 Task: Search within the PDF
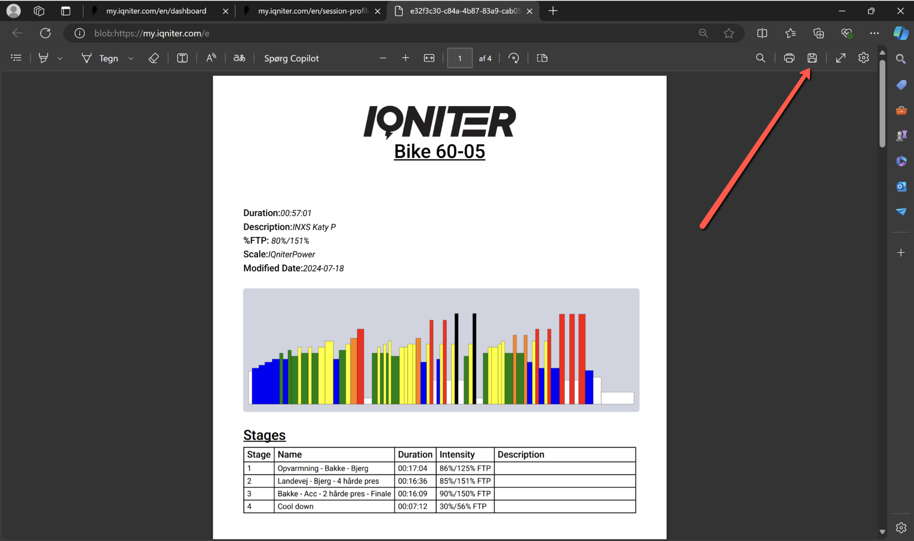coord(760,58)
